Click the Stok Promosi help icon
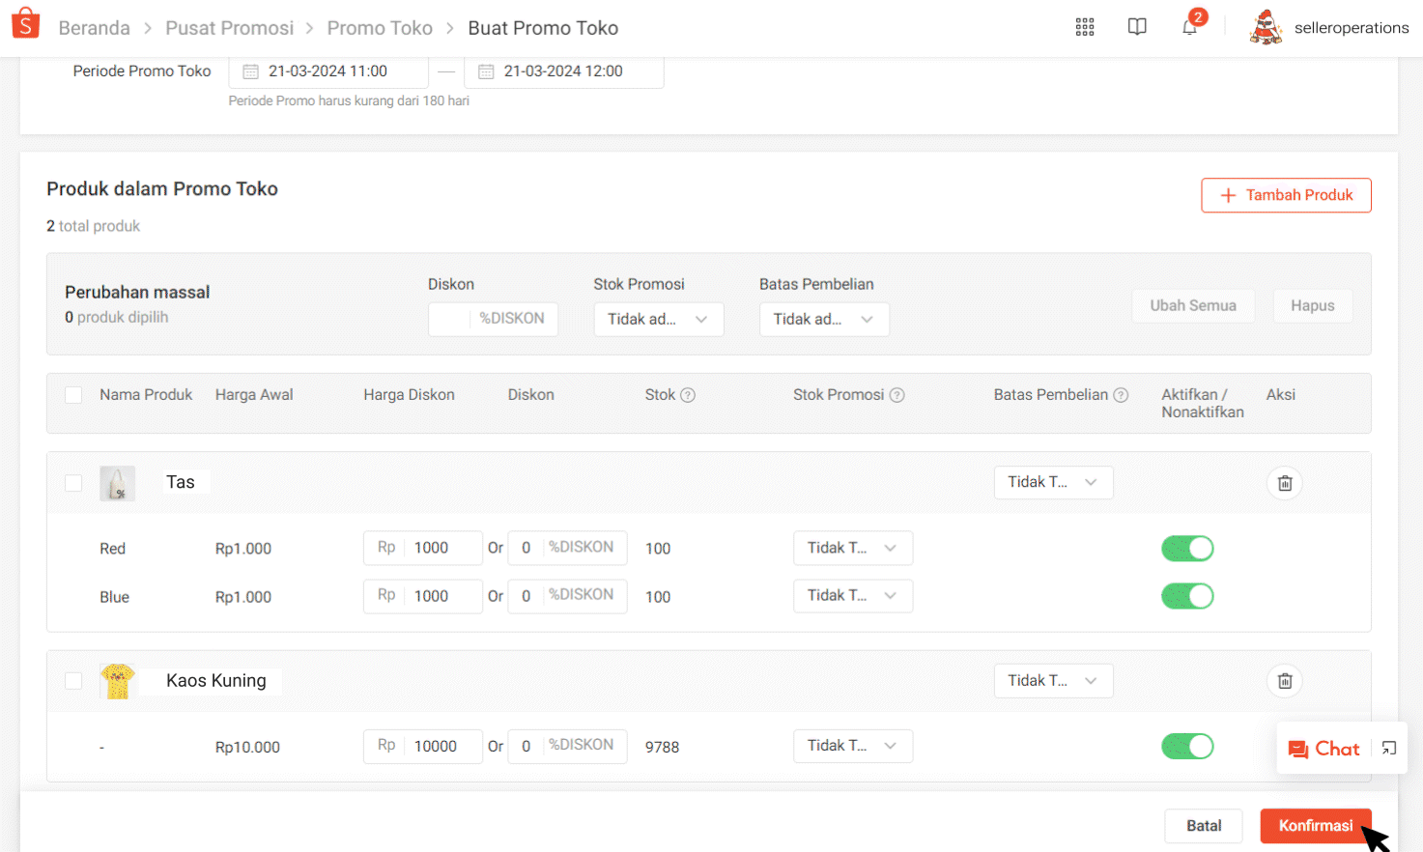Viewport: 1423px width, 852px height. coord(896,395)
